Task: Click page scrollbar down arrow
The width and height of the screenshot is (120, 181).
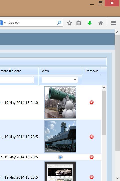Action: 117,178
